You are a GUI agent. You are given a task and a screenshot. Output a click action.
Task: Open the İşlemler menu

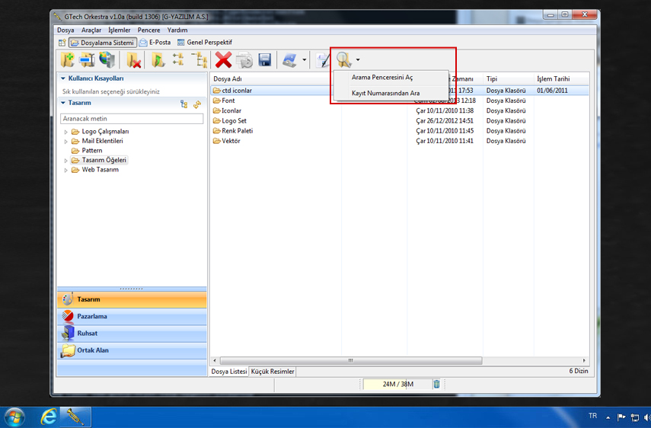click(119, 30)
